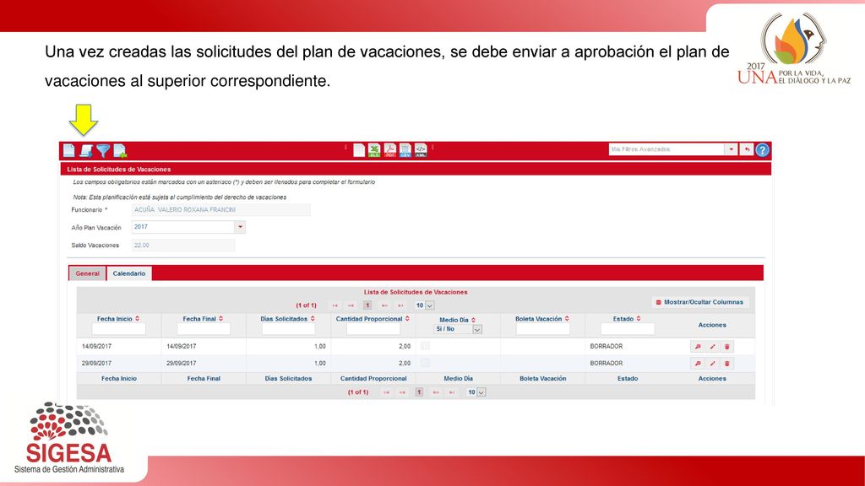This screenshot has height=486, width=865.
Task: Sort by Estado column arrows
Action: tap(639, 318)
